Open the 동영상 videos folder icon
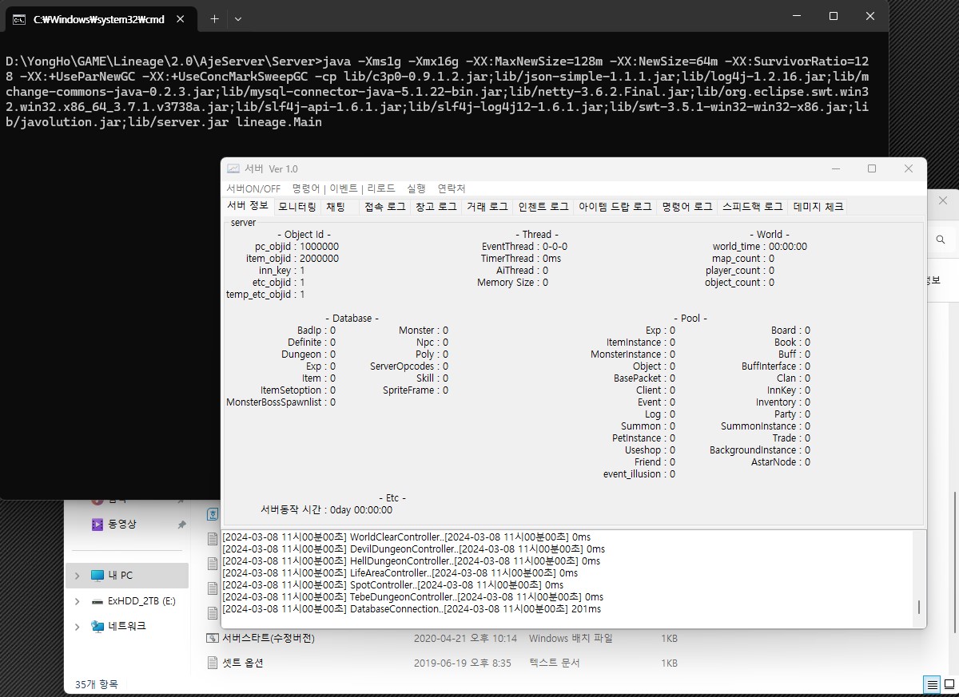The width and height of the screenshot is (959, 697). (97, 525)
